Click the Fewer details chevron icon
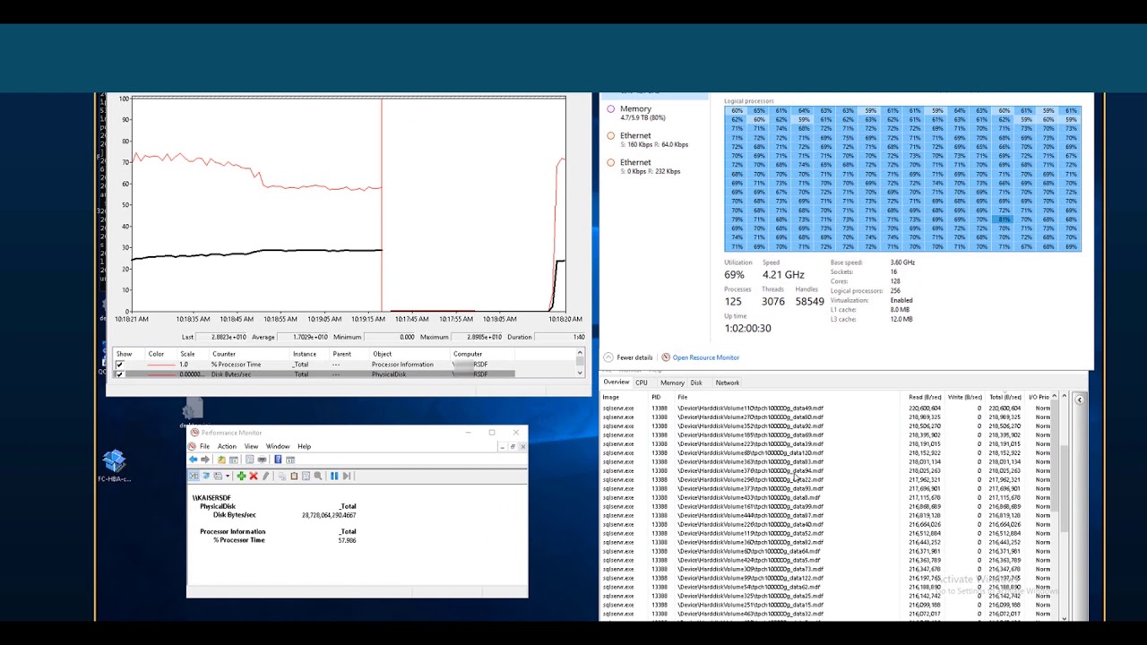 pyautogui.click(x=608, y=357)
